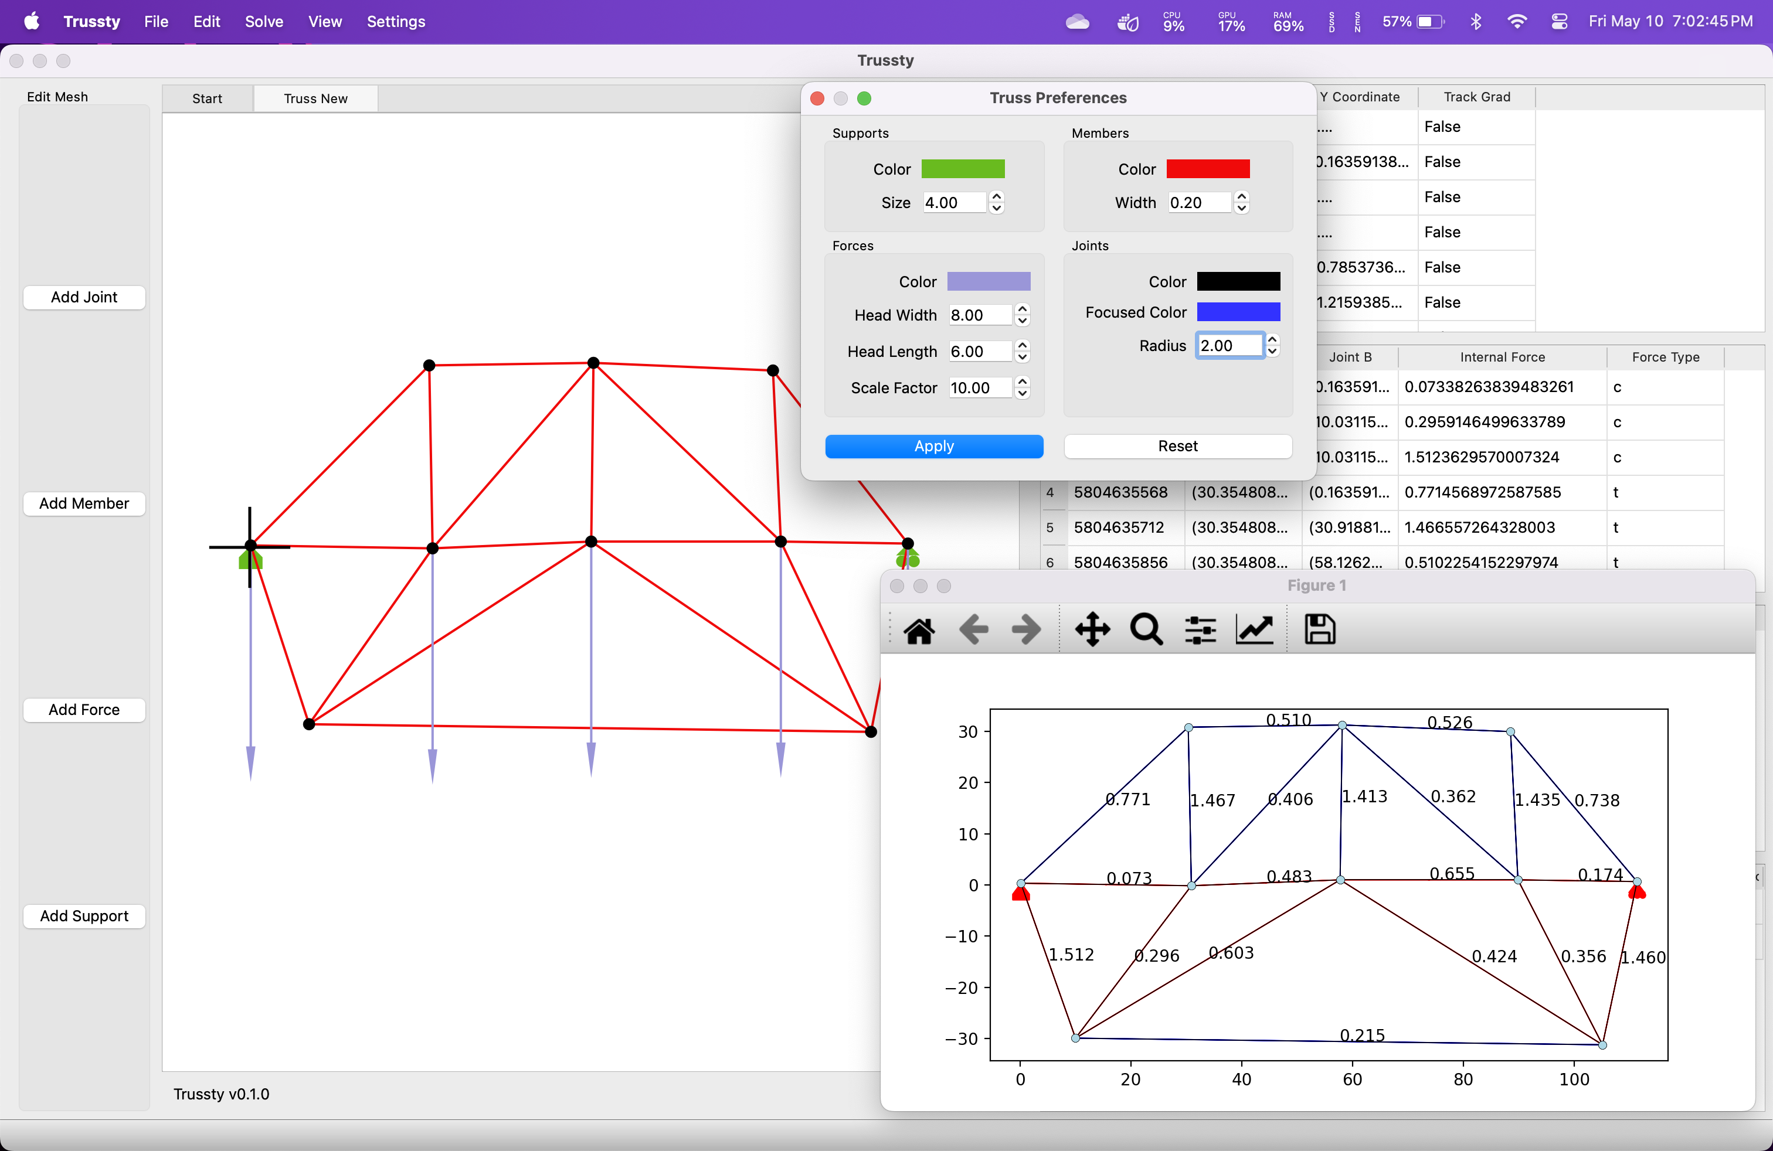Click the Add Support button

(84, 916)
